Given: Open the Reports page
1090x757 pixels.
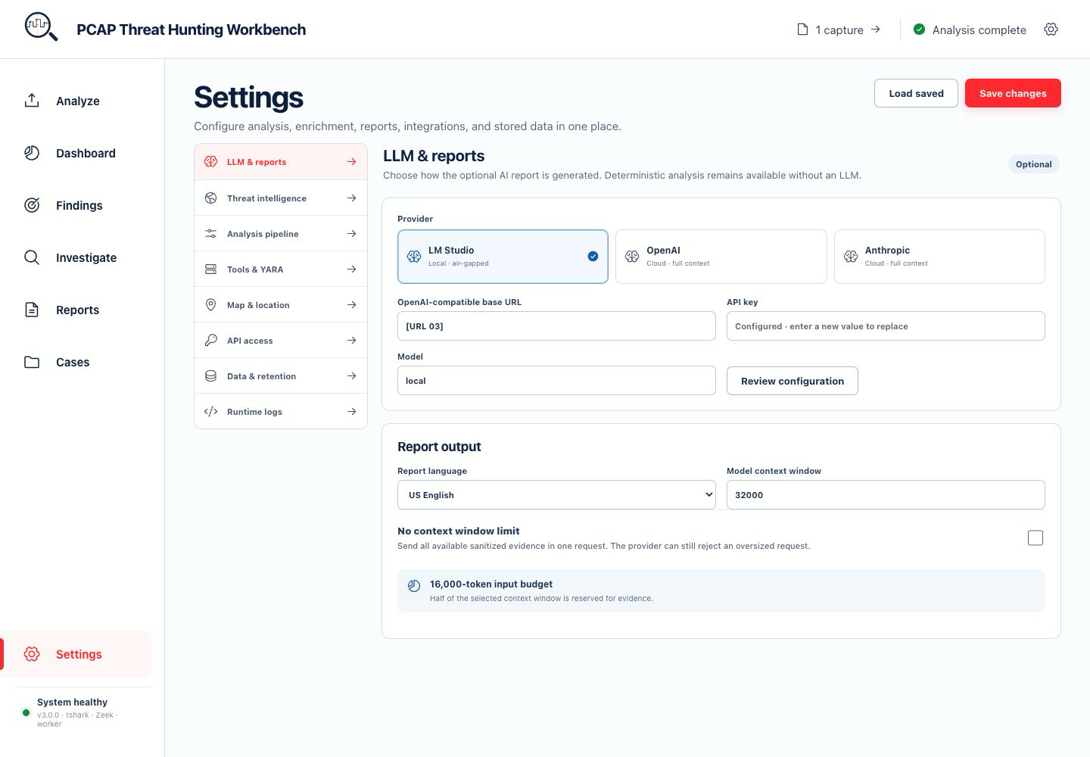Looking at the screenshot, I should coord(76,310).
